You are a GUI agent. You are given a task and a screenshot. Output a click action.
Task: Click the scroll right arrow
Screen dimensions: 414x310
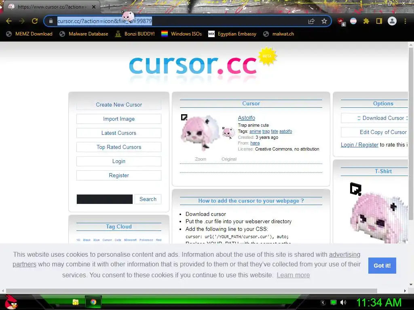(x=405, y=291)
